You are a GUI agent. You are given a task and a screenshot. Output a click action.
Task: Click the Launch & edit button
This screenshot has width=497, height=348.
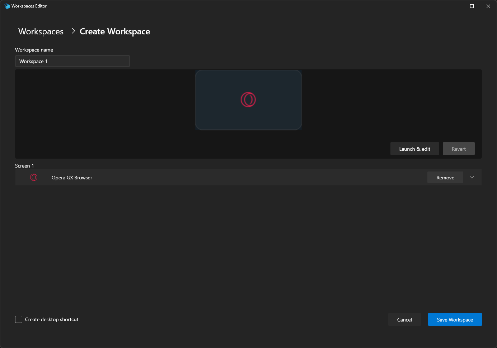[414, 149]
